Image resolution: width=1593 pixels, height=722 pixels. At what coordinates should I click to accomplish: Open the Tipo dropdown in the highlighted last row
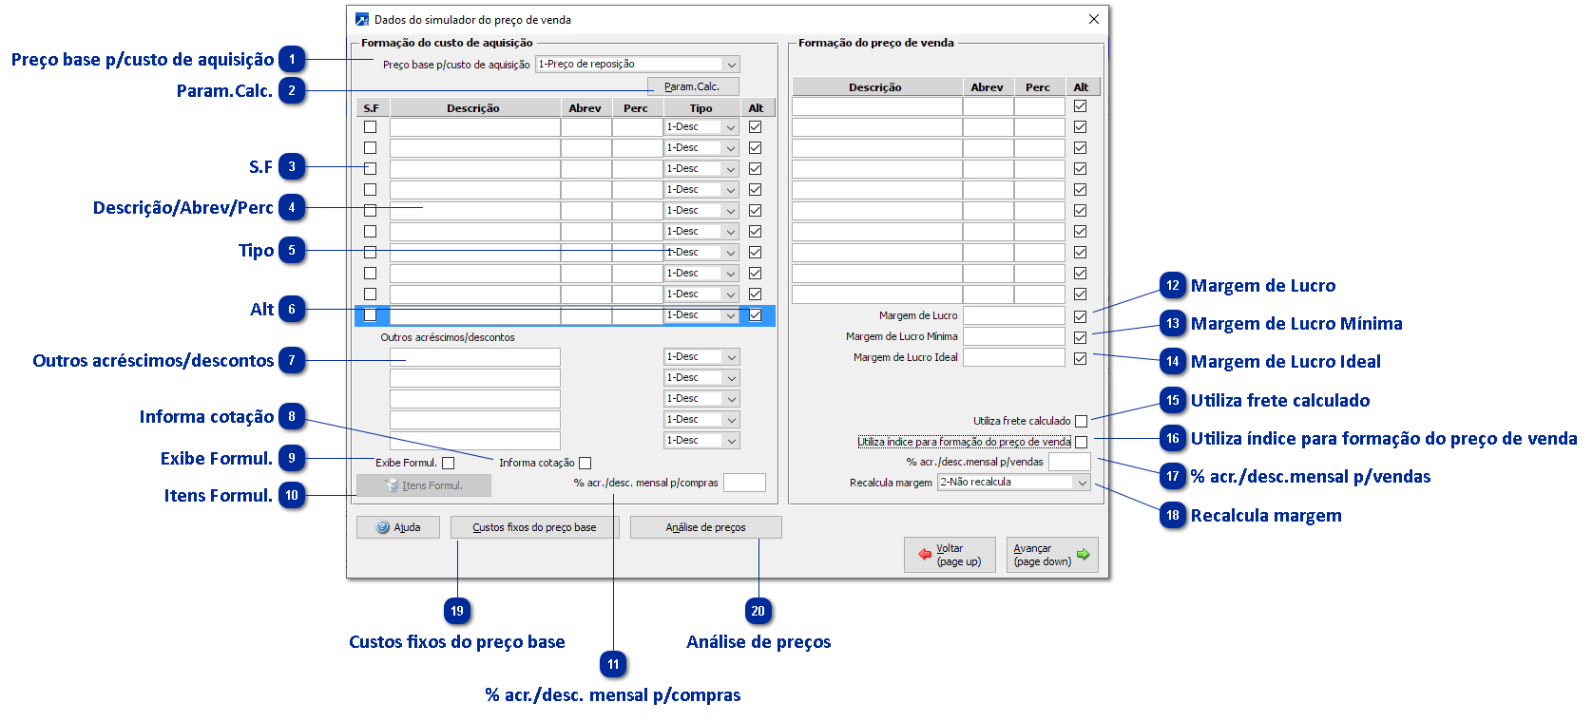click(x=731, y=315)
